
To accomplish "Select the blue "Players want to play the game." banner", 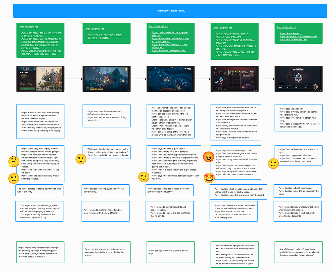I will [170, 11].
